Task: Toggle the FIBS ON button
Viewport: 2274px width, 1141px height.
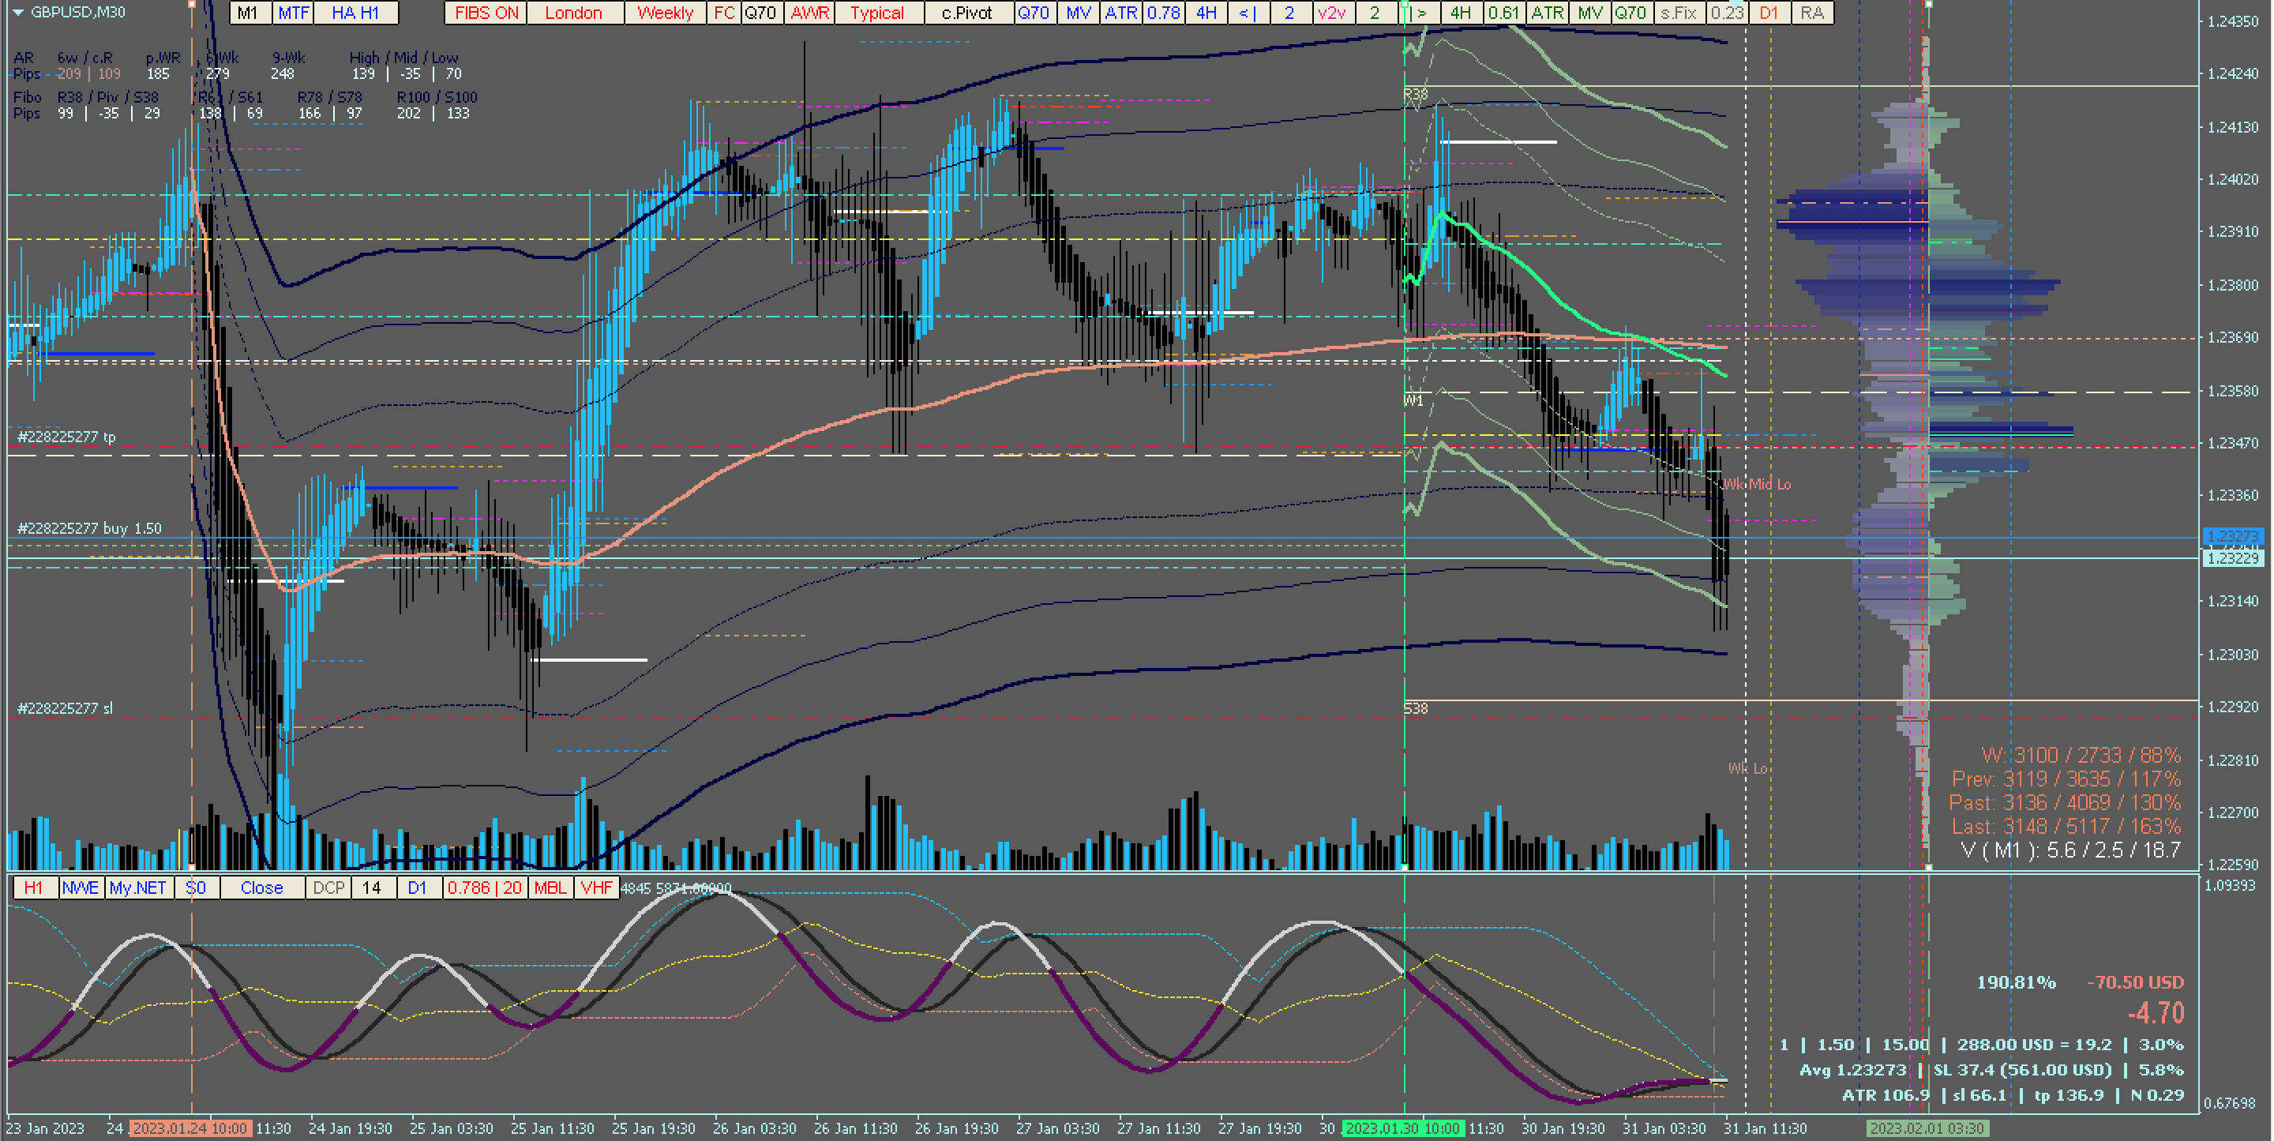Action: click(x=486, y=13)
